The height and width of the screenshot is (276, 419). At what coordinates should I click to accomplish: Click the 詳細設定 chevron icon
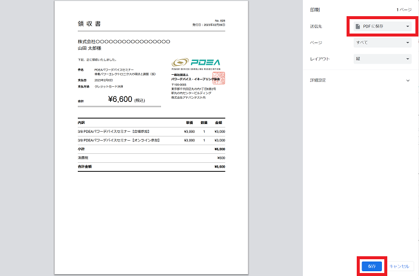click(408, 79)
